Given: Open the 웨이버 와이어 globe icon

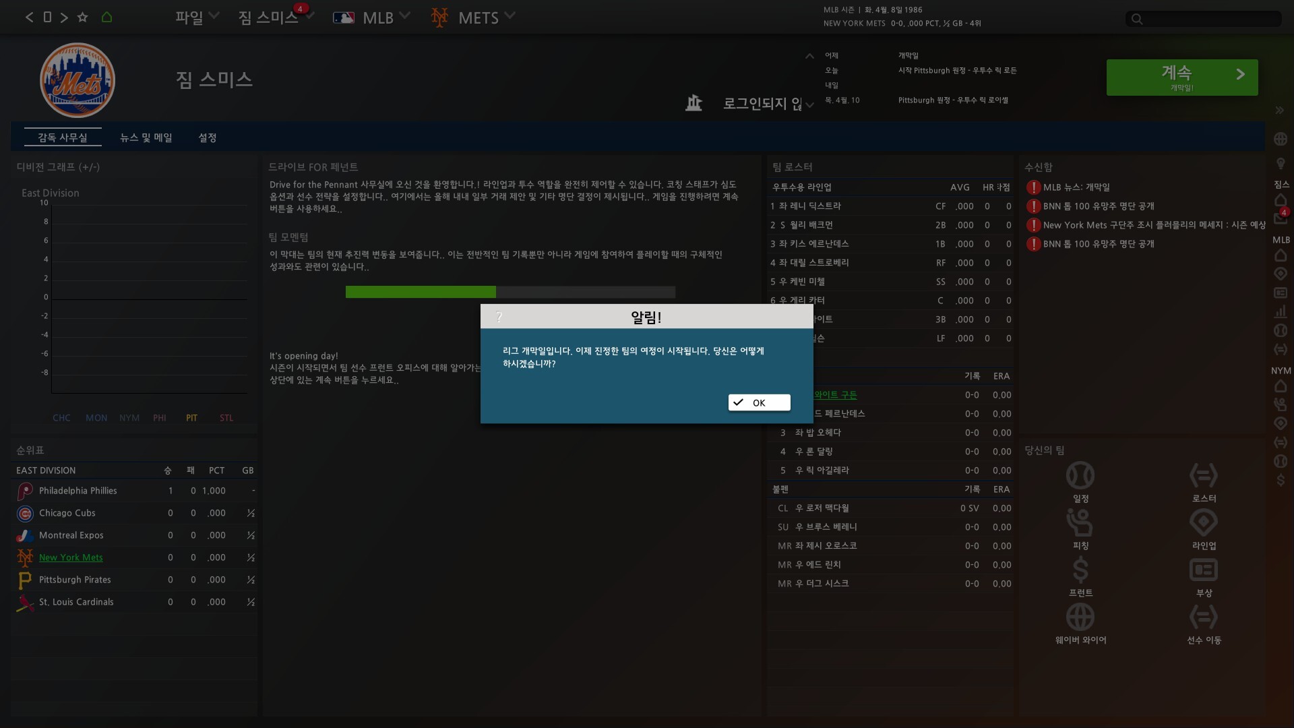Looking at the screenshot, I should (x=1080, y=617).
